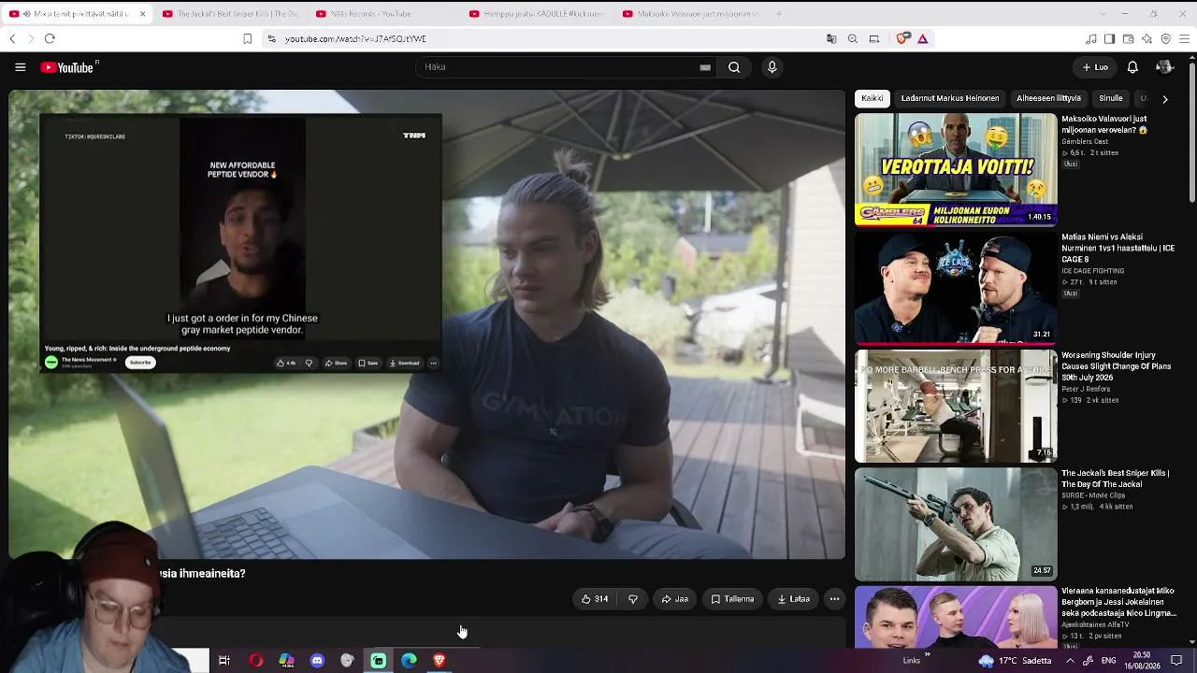
Task: Open the browser main menu
Action: [x=1185, y=38]
